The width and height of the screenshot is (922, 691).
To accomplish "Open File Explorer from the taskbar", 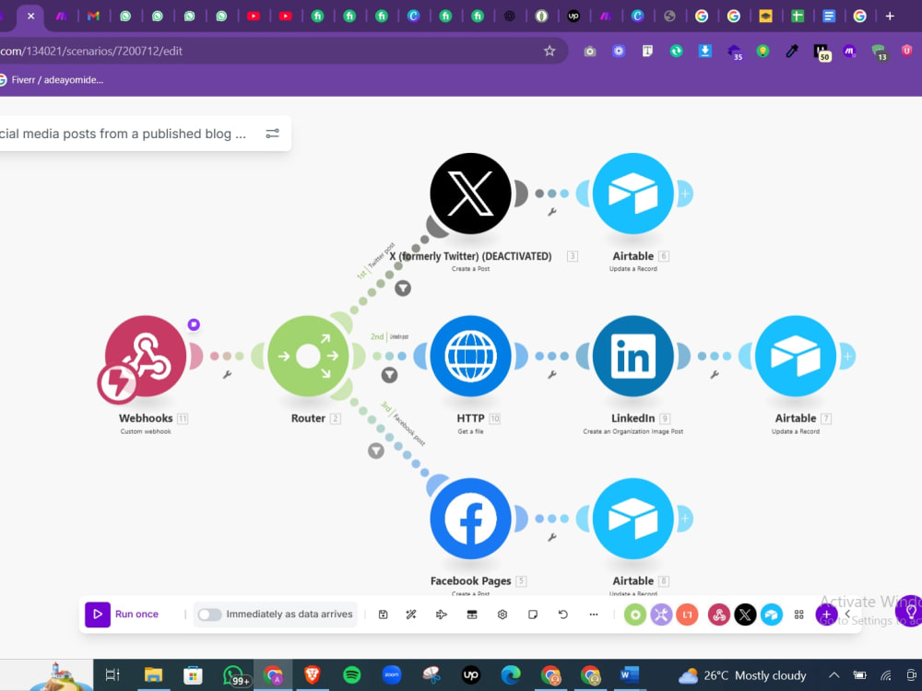I will coord(153,675).
